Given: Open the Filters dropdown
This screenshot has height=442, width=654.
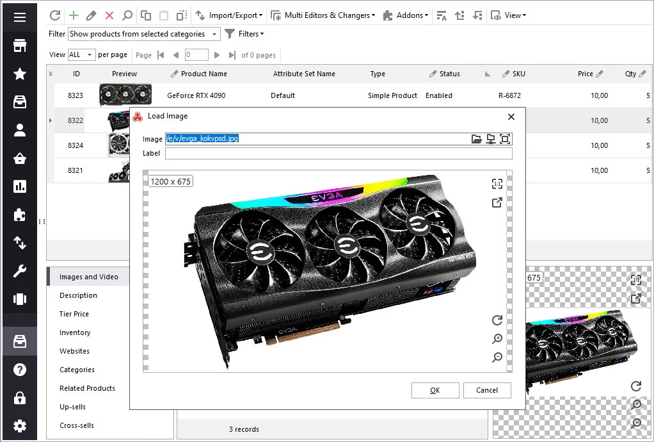Looking at the screenshot, I should (244, 34).
